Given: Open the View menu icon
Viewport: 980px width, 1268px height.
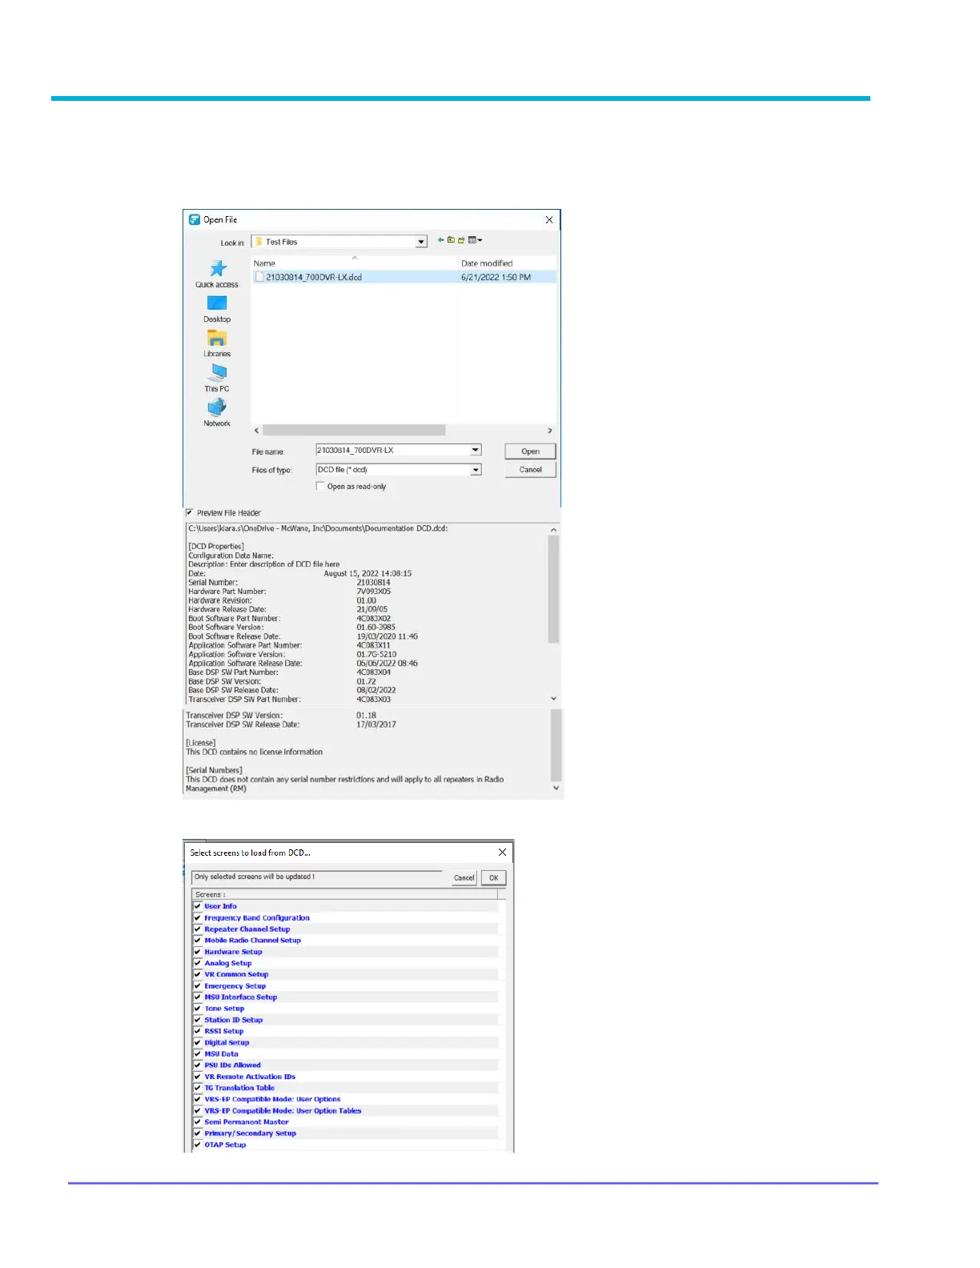Looking at the screenshot, I should (x=474, y=240).
